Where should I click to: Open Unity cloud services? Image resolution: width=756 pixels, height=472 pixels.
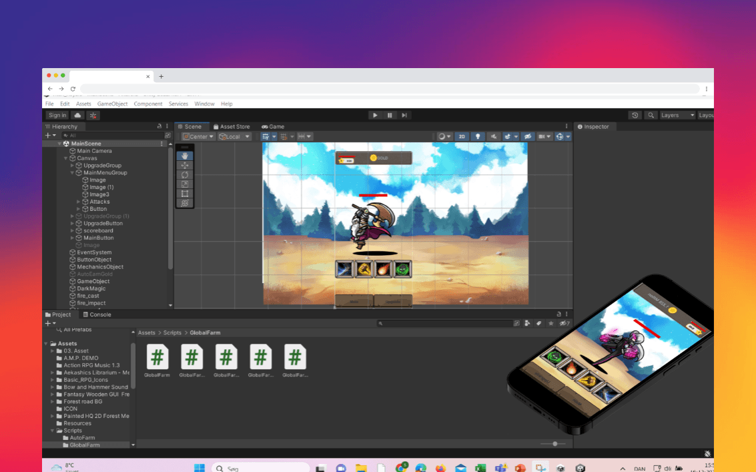[x=77, y=115]
